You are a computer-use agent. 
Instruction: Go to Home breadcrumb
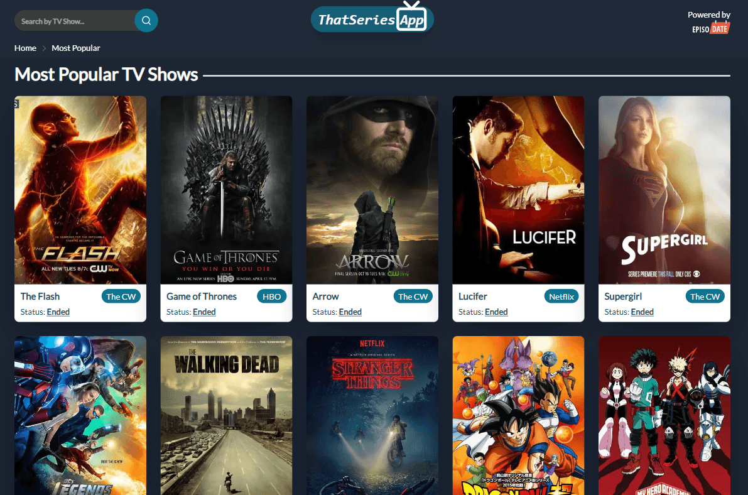pos(26,48)
